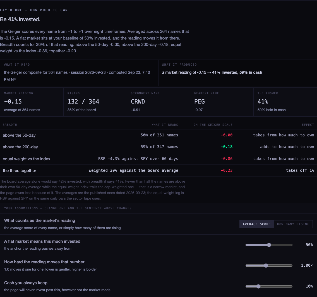This screenshot has width=317, height=297.
Task: Click the Be 41% invested heading
Action: pyautogui.click(x=20, y=19)
